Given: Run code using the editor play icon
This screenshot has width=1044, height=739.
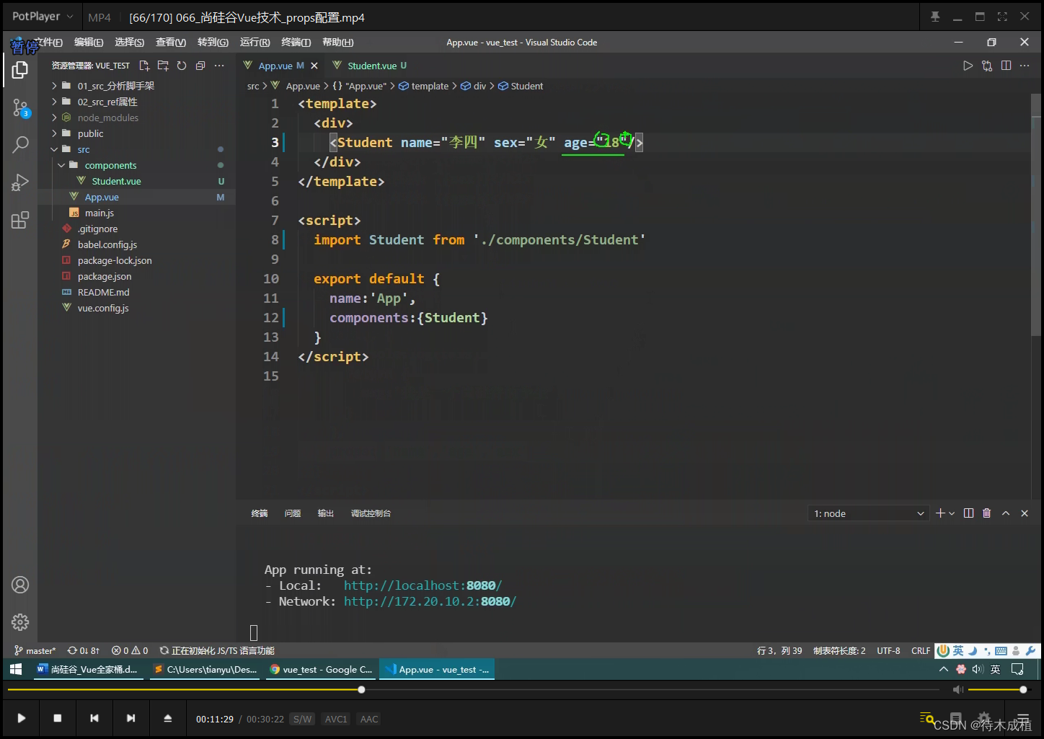Looking at the screenshot, I should click(x=968, y=66).
